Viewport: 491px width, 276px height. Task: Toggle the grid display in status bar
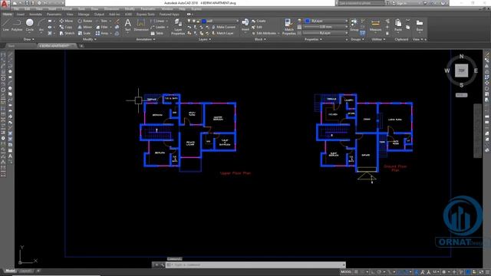(356, 272)
